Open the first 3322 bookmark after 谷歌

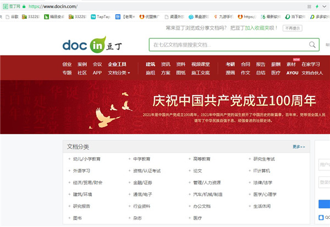(31, 16)
